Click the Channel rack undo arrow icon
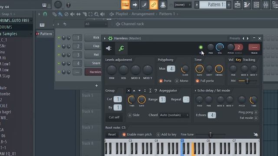 click(65, 24)
